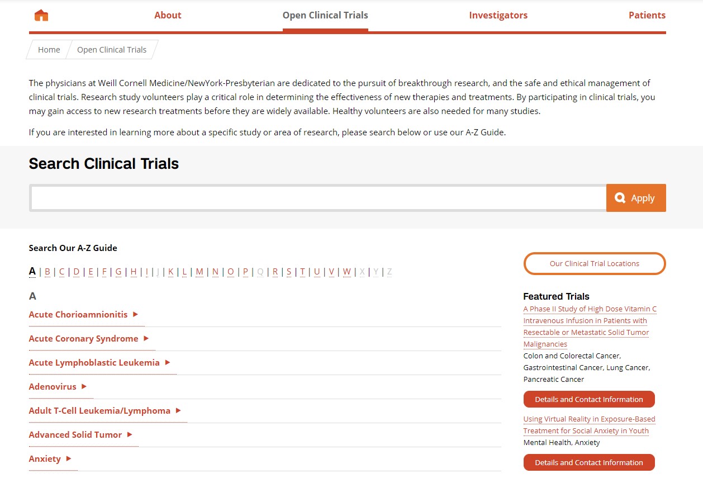Image resolution: width=703 pixels, height=478 pixels.
Task: Expand the Acute Lymphoblastic Leukemia entry
Action: coord(99,363)
